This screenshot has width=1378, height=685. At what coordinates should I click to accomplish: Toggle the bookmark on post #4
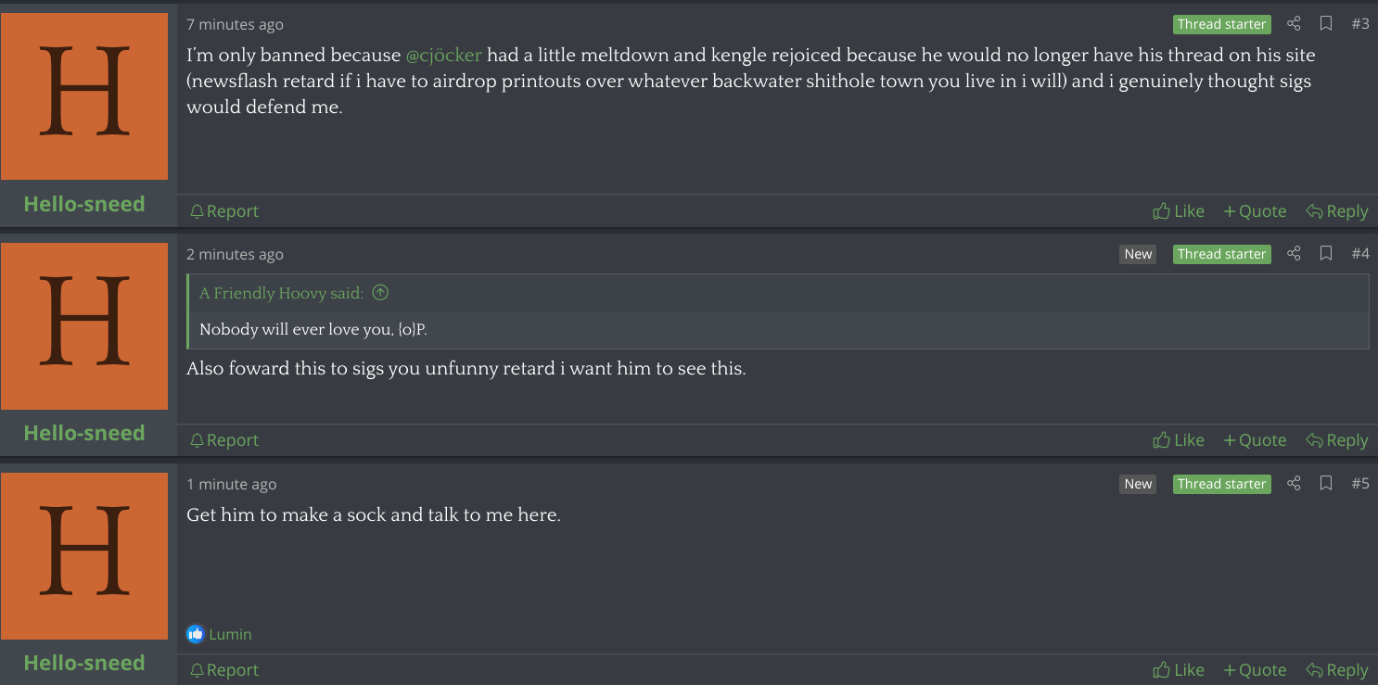1326,253
